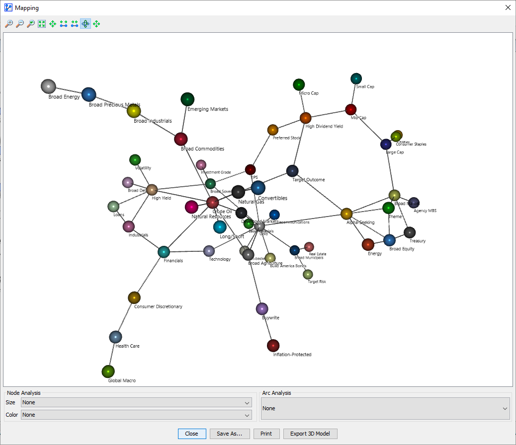Select the four-way pan move icon

[96, 24]
